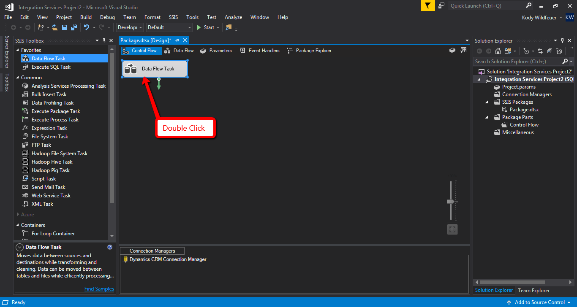Switch to the Team Explorer tab
577x307 pixels.
(x=534, y=290)
